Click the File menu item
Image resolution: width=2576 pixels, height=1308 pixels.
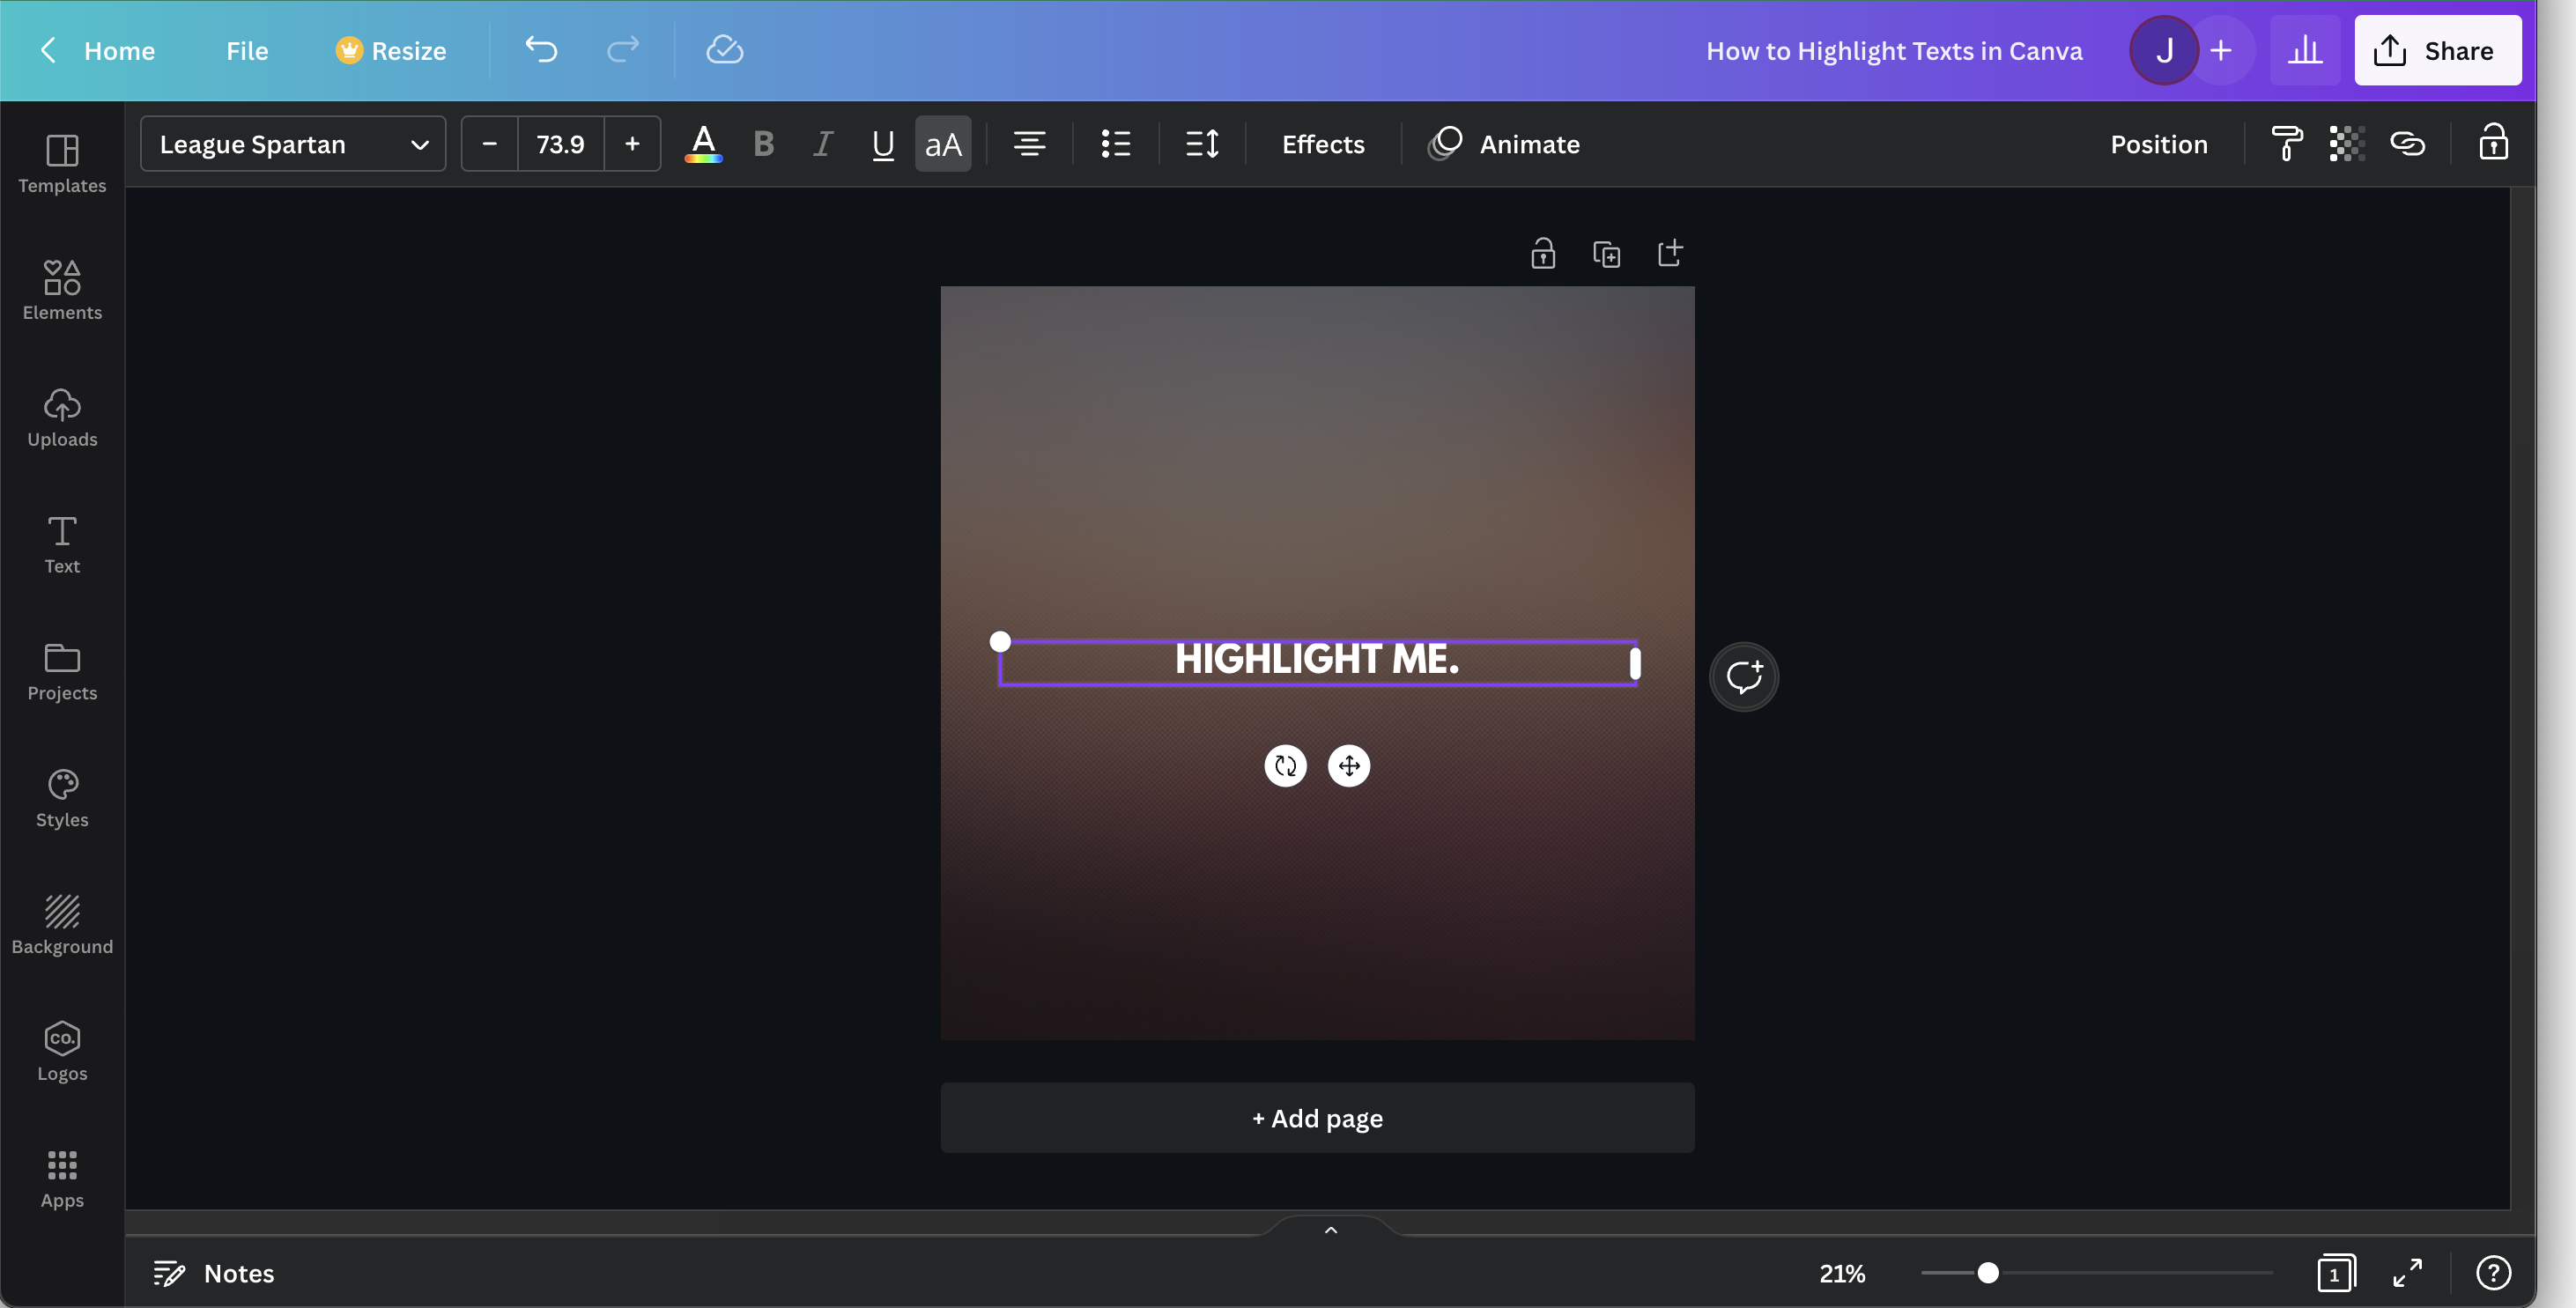point(245,50)
